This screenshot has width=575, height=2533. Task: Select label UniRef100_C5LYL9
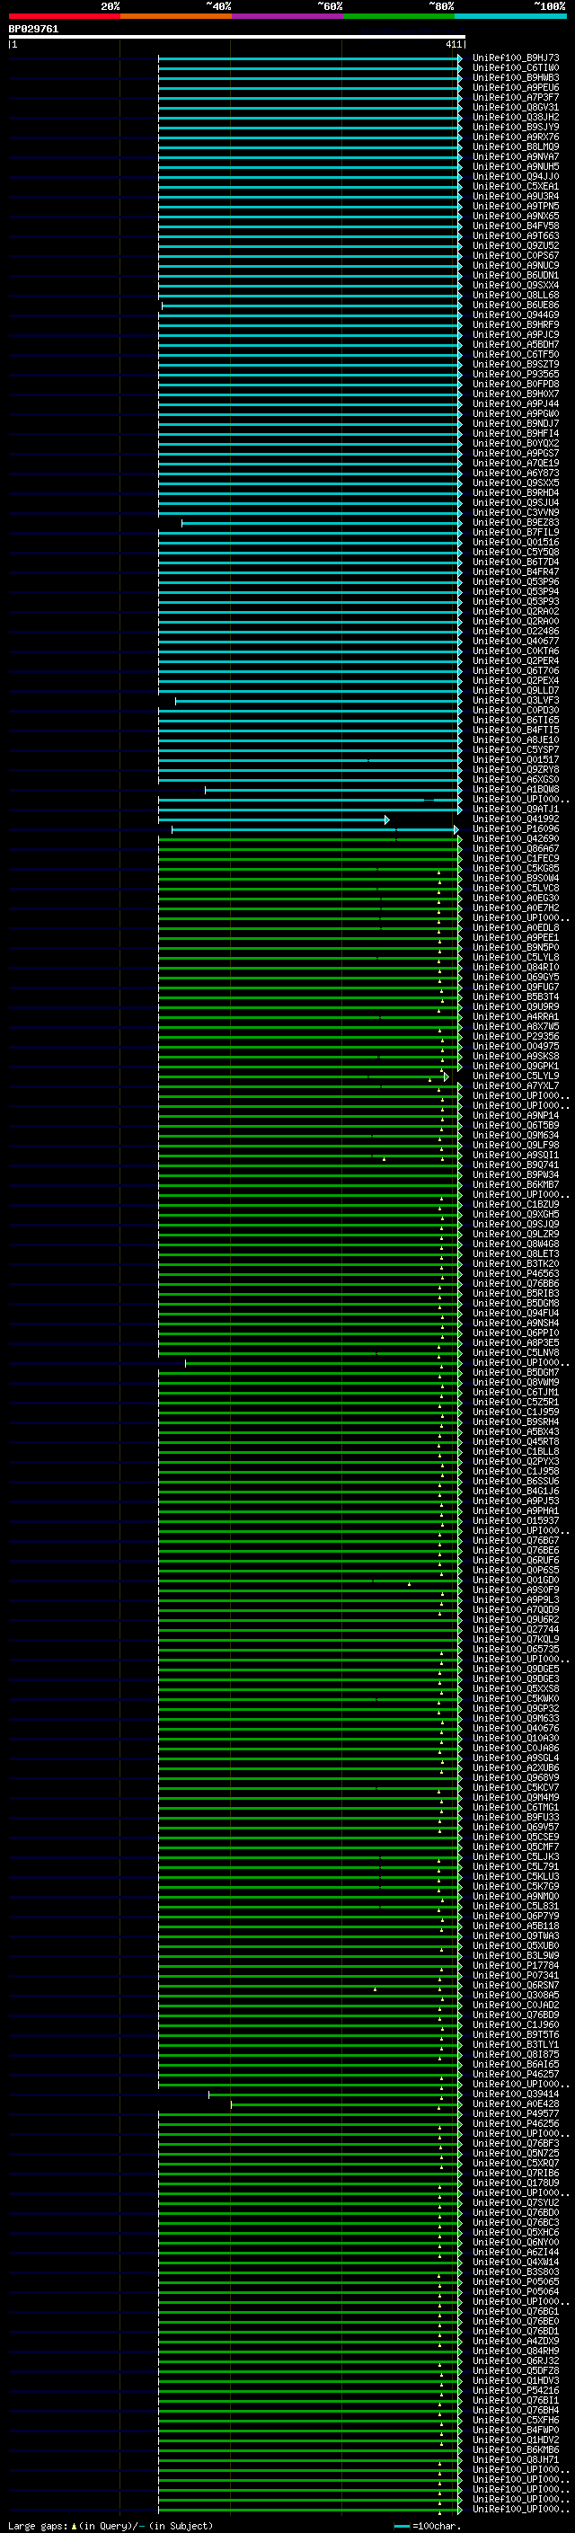516,1076
